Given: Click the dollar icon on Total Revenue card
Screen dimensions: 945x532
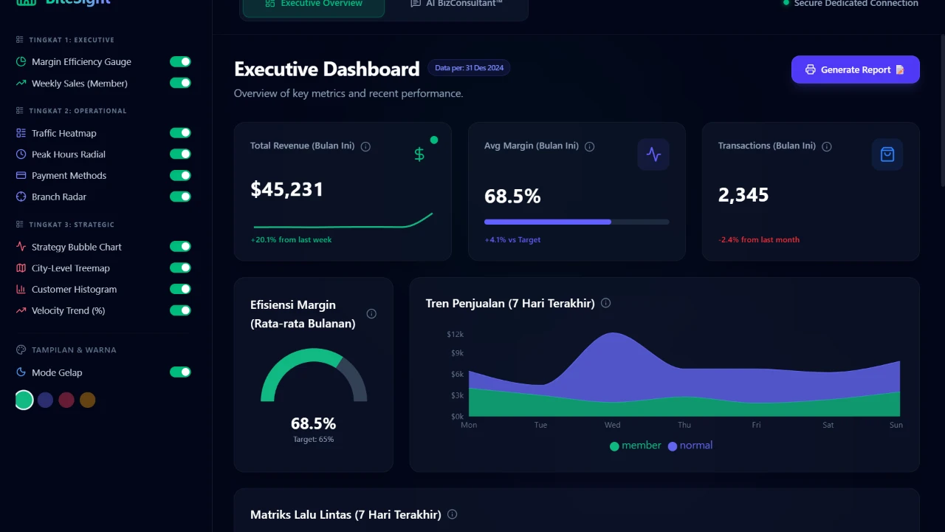Looking at the screenshot, I should pos(419,154).
